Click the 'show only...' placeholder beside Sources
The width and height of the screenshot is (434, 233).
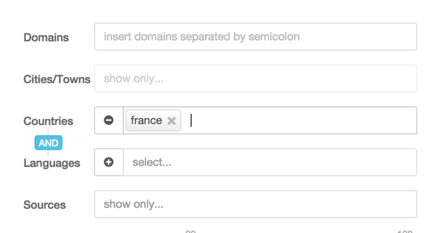pos(133,204)
